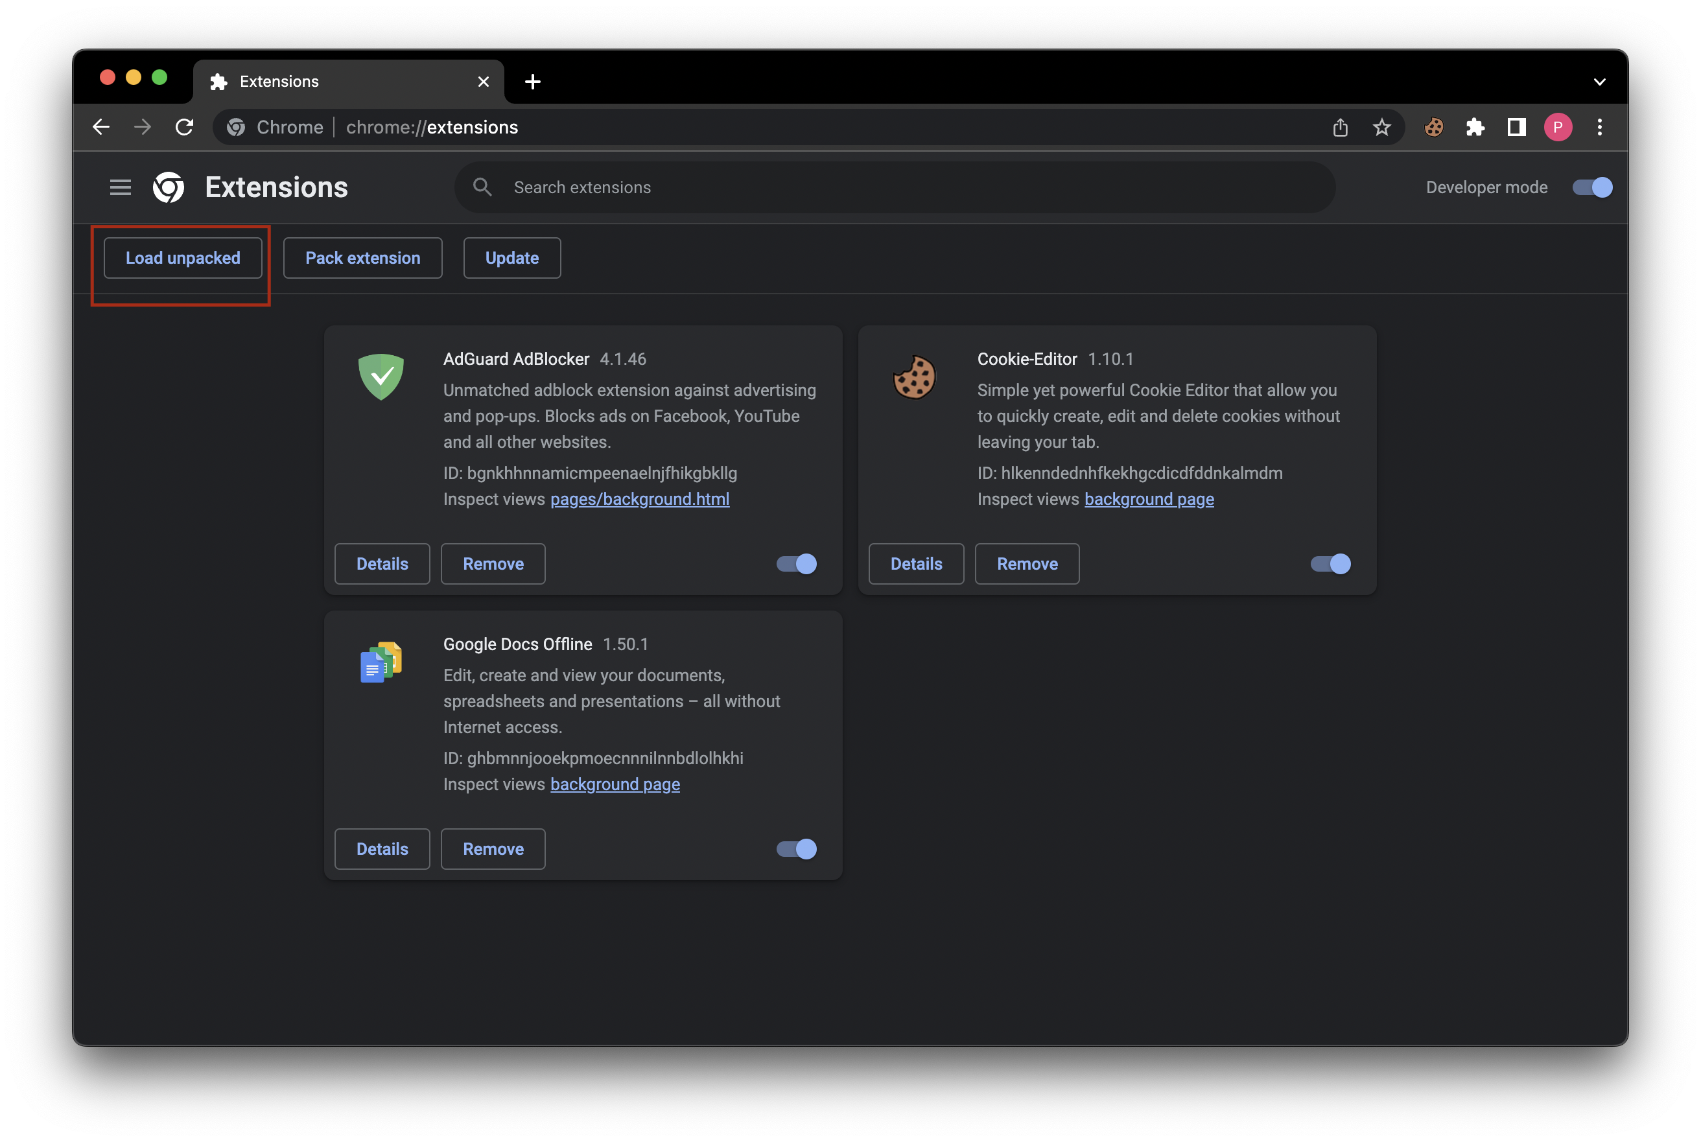Click the share icon in the address bar

coord(1340,127)
